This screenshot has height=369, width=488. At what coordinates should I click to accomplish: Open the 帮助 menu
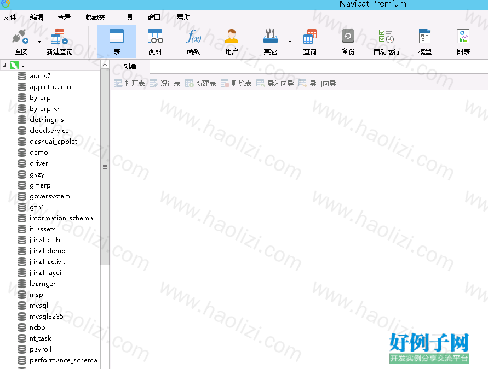click(183, 17)
